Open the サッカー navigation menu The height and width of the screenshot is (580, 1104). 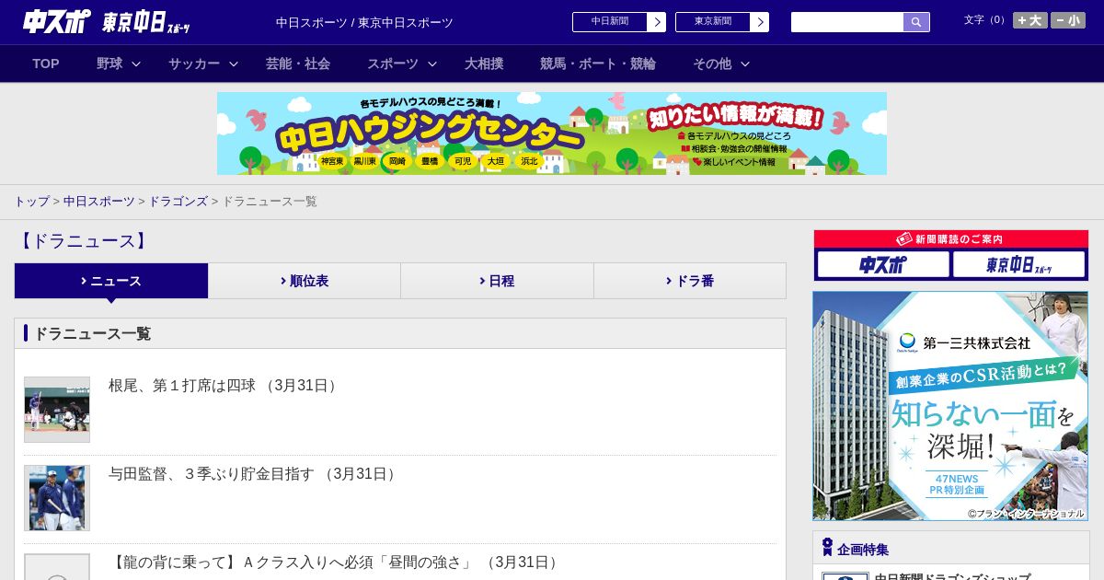point(194,64)
